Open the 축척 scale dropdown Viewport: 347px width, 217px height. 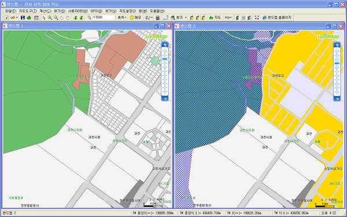coord(122,17)
